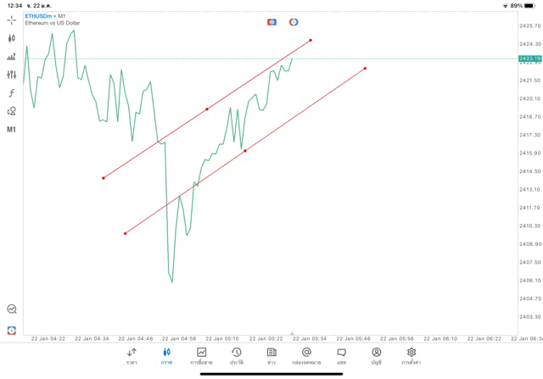Image resolution: width=543 pixels, height=379 pixels.
Task: Open the M1 timeframe selector
Action: coord(12,130)
